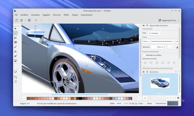The width and height of the screenshot is (194, 116).
Task: Move layer up with up arrow
Action: click(168, 98)
